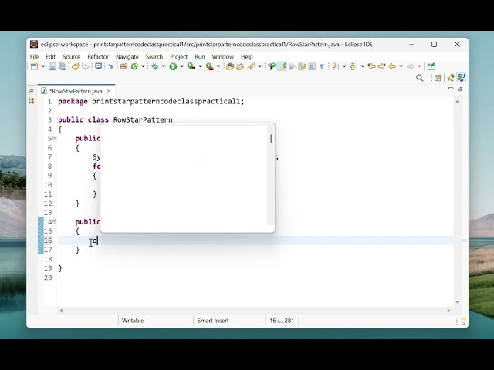Open the File menu

34,56
